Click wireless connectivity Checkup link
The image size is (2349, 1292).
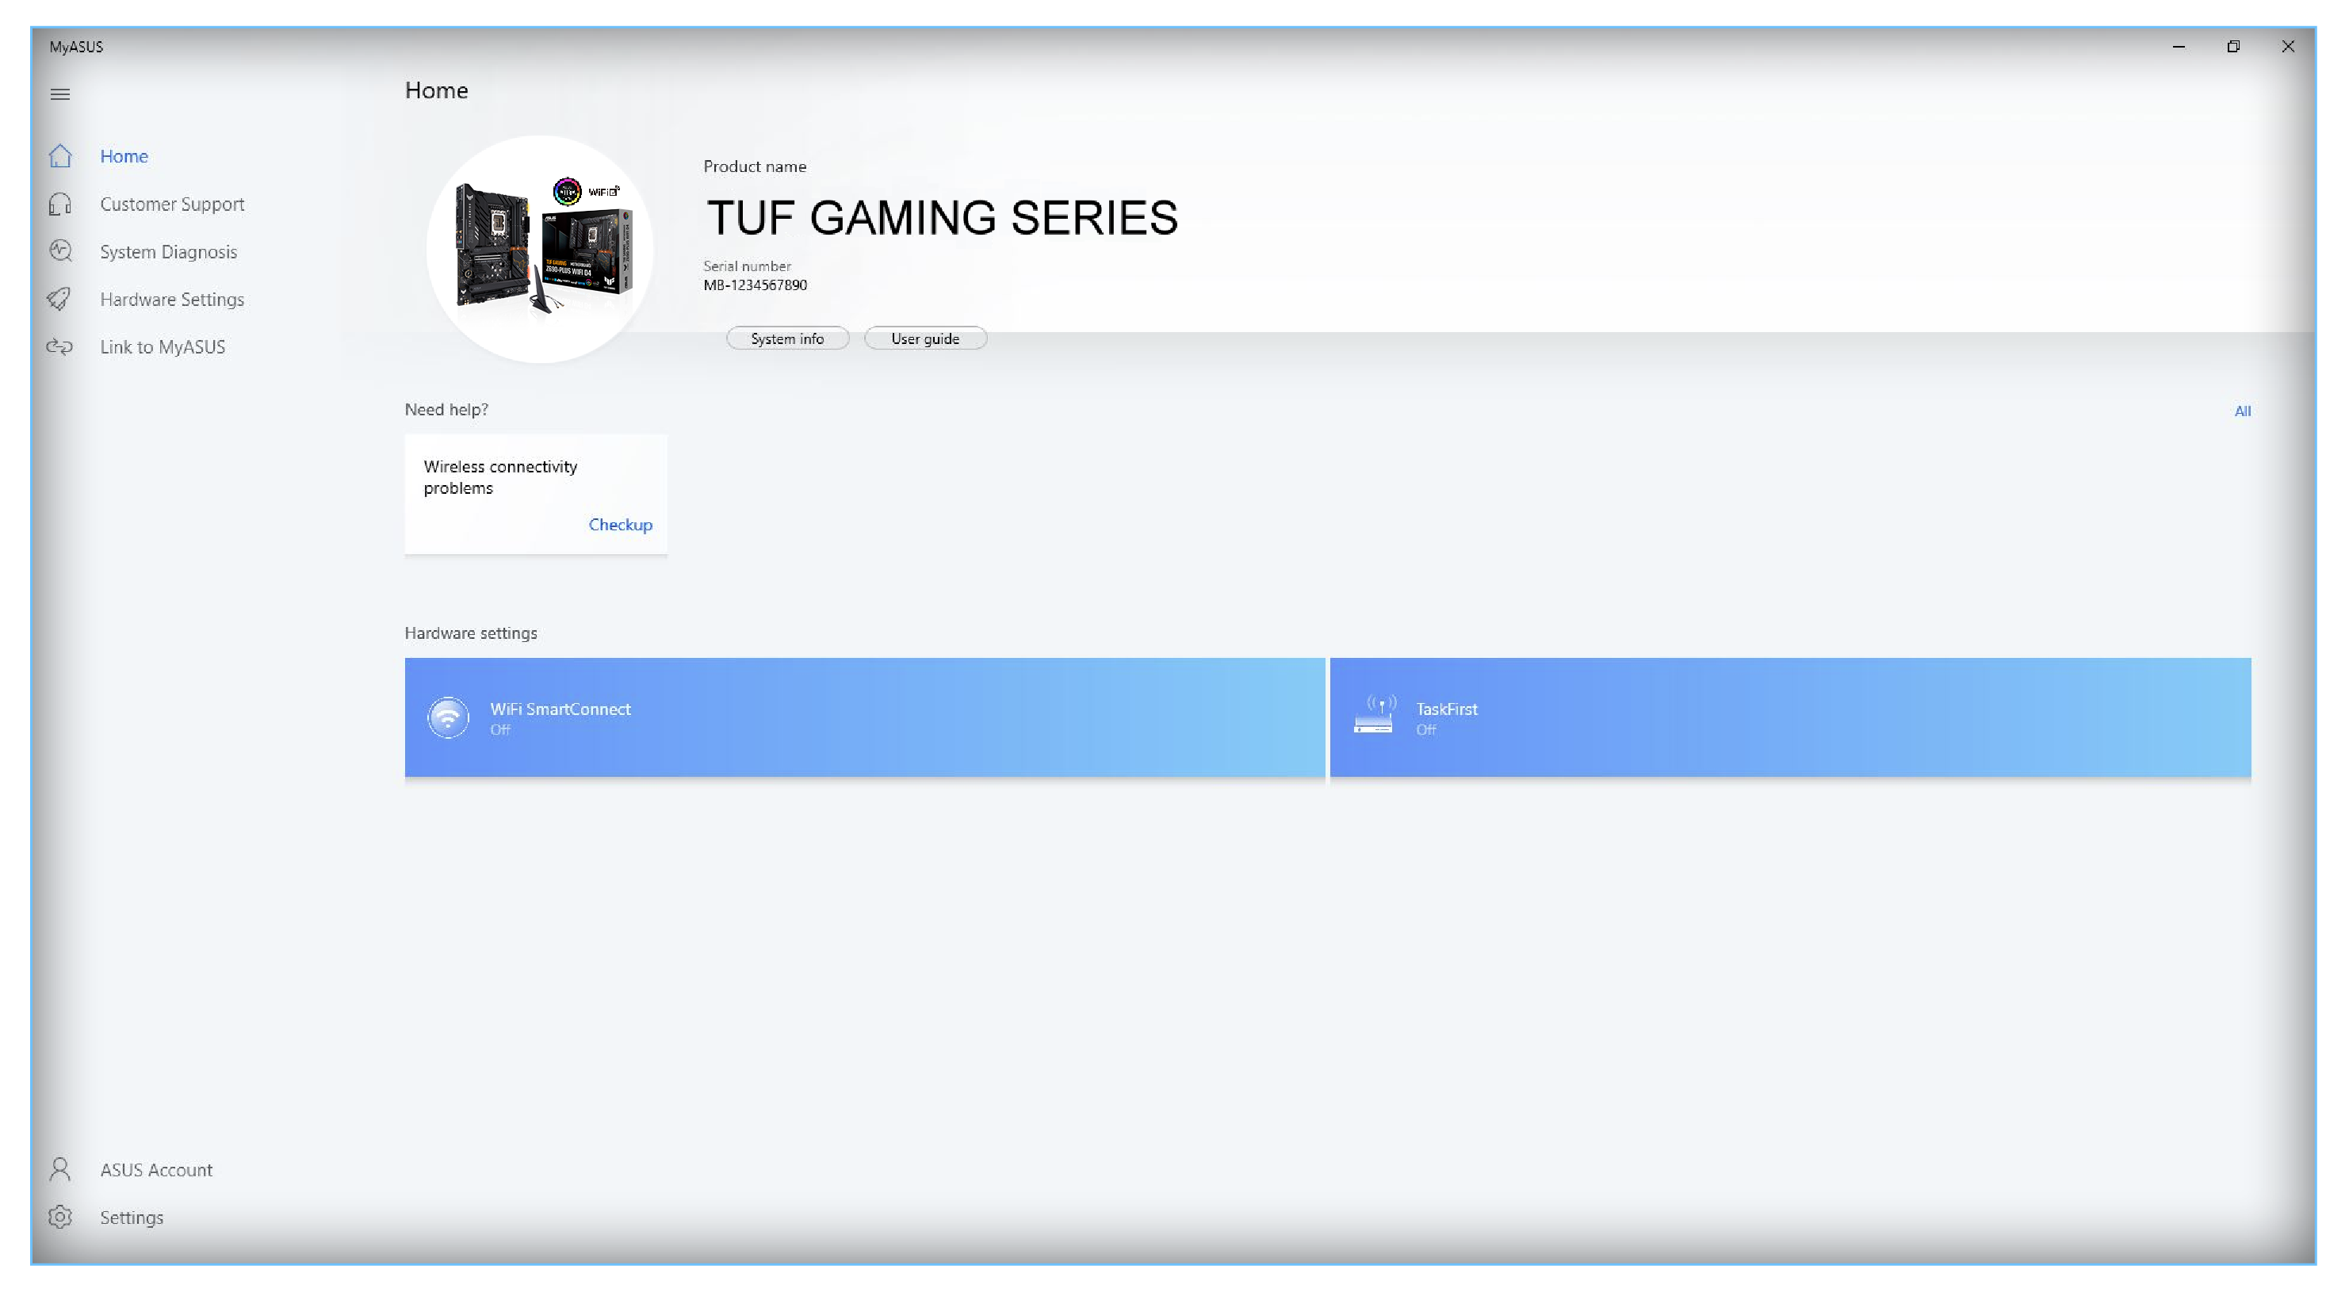click(x=619, y=523)
